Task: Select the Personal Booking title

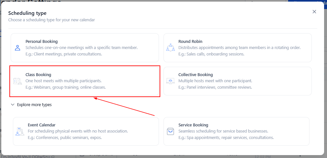Action: click(x=41, y=42)
